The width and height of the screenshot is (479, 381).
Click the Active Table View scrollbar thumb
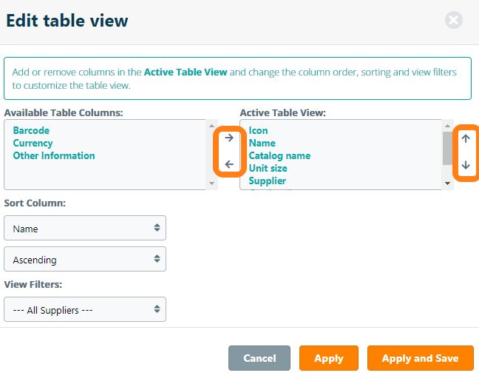(x=447, y=147)
